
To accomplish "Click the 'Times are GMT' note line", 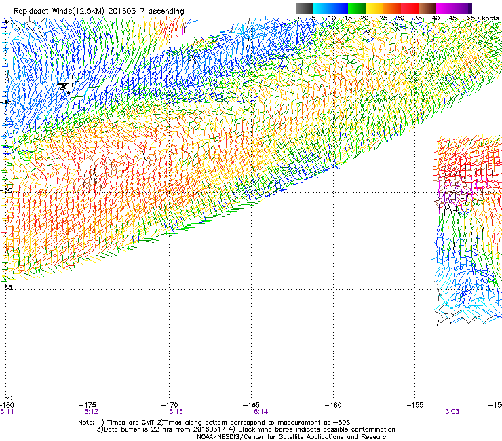I will 214,423.
